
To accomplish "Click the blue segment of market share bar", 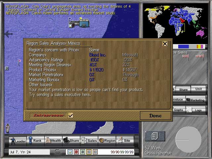I will click(183, 46).
